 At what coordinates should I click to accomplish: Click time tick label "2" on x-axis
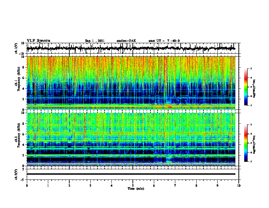69,186
